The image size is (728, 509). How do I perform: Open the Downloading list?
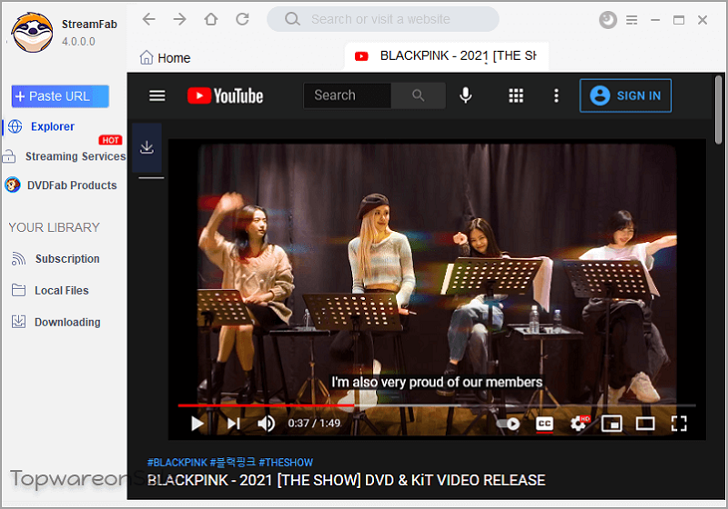click(x=67, y=322)
